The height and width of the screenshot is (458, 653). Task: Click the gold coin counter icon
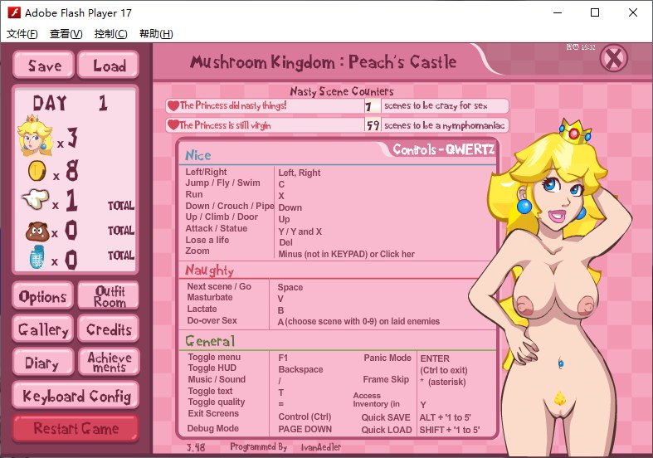37,171
